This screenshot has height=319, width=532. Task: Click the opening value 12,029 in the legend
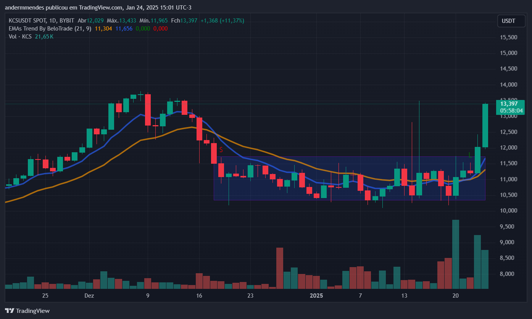pos(95,21)
